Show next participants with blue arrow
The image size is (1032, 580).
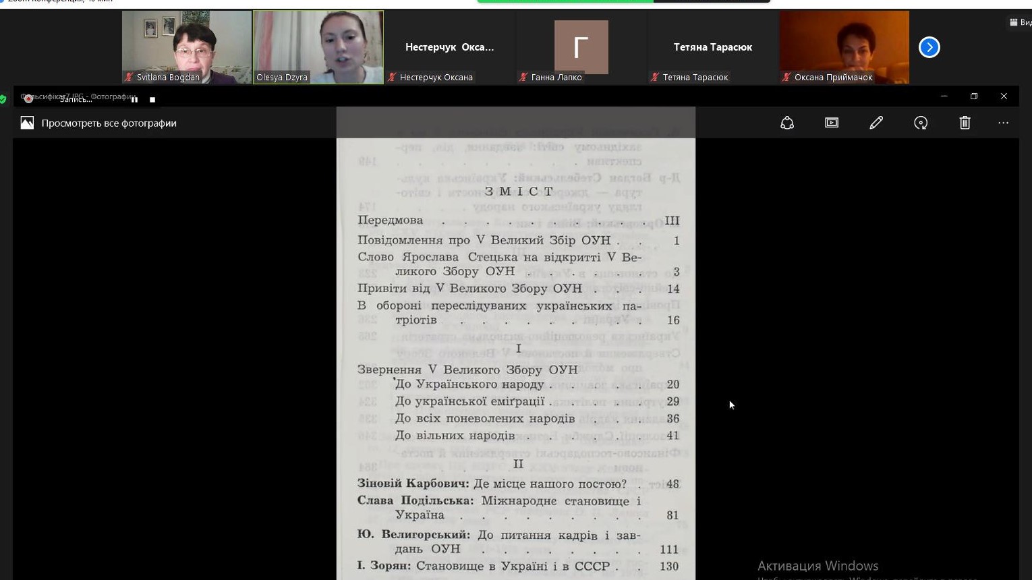click(929, 47)
